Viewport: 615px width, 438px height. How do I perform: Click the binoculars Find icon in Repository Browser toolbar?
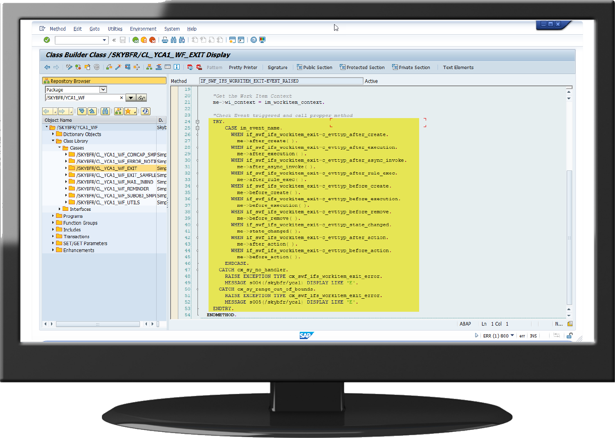pos(105,111)
